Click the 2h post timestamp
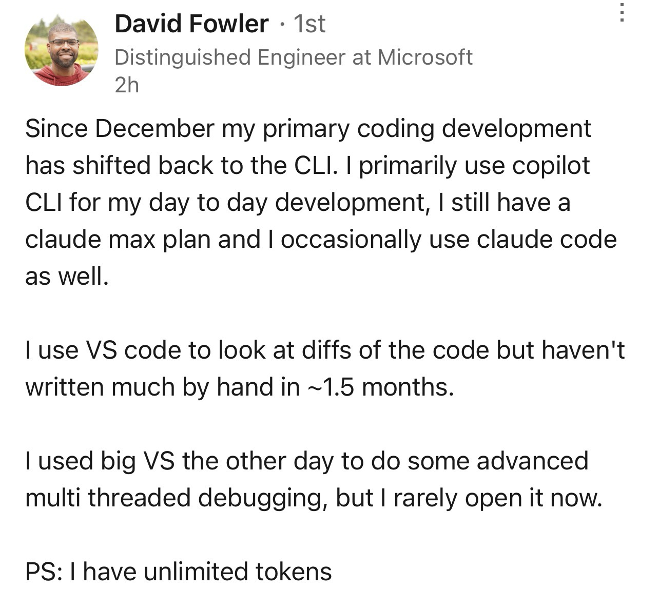 coord(127,85)
